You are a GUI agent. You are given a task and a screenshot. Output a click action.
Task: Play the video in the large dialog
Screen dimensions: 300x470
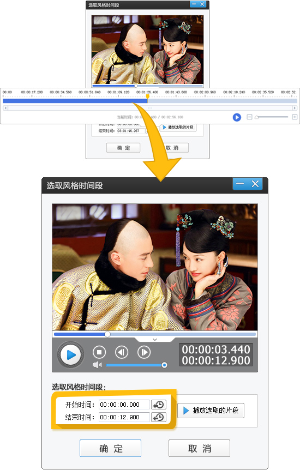click(71, 354)
